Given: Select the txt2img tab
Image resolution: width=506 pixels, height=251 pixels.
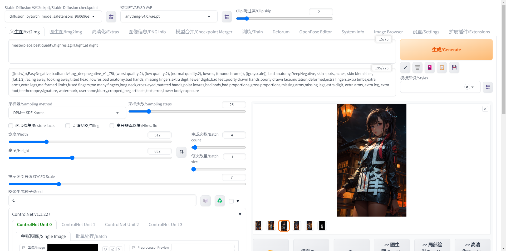Looking at the screenshot, I should click(25, 32).
